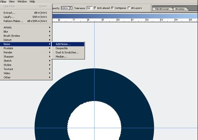Choose Dust & Scratches... filter
198x140 pixels.
68,52
